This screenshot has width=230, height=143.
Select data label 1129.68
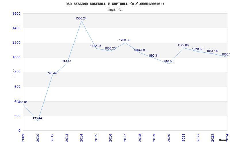183,45
